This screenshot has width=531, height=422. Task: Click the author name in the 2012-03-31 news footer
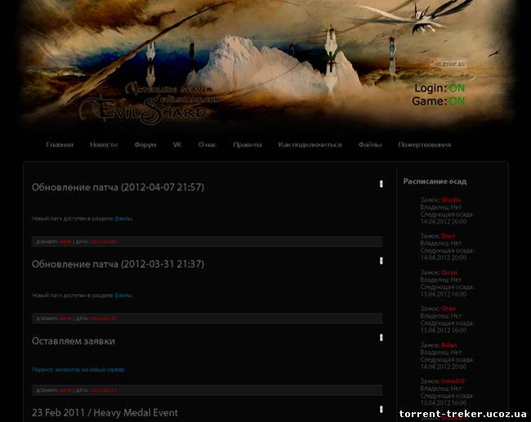65,318
